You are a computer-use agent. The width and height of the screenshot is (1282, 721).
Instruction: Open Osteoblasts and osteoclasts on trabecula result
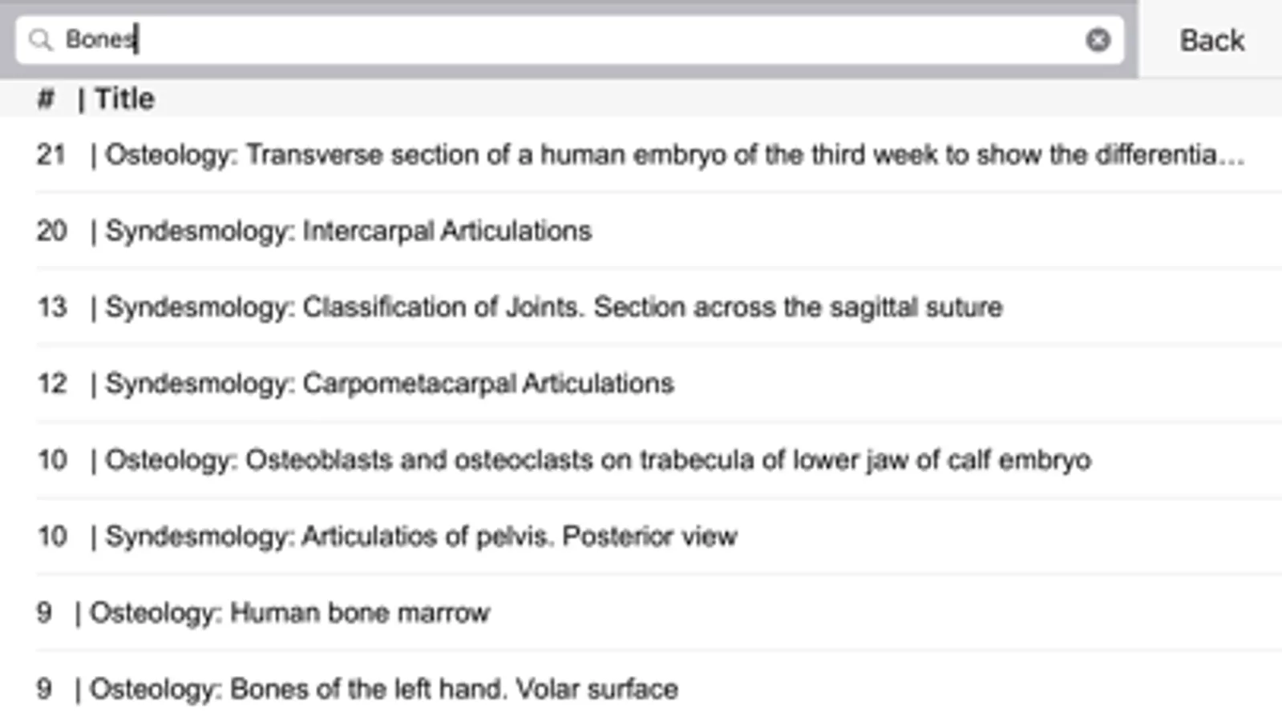[x=598, y=460]
